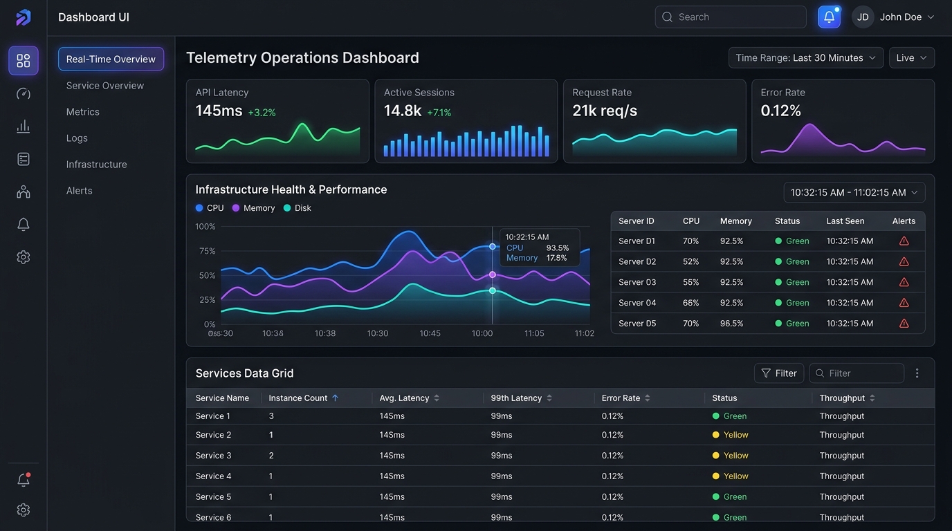
Task: Open the bottom sidebar settings gear
Action: click(24, 510)
